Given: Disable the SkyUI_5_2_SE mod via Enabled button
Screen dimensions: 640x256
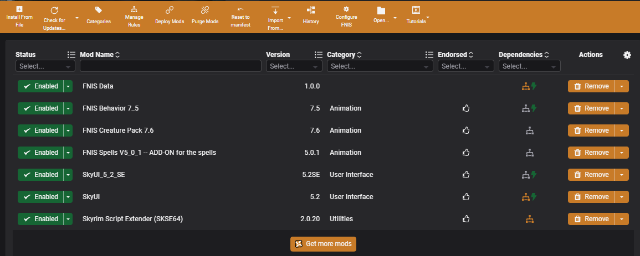Looking at the screenshot, I should tap(40, 175).
